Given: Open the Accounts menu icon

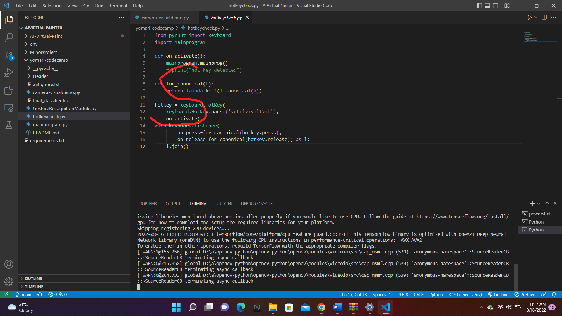Looking at the screenshot, I should pyautogui.click(x=9, y=265).
